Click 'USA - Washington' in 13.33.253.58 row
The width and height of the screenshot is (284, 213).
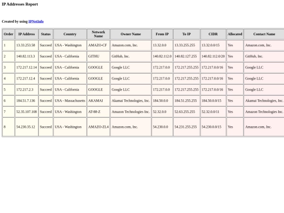click(70, 45)
